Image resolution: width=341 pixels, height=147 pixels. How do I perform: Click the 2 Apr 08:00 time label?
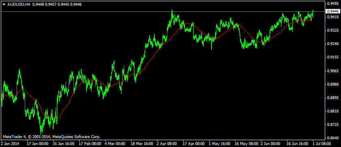tap(167, 144)
